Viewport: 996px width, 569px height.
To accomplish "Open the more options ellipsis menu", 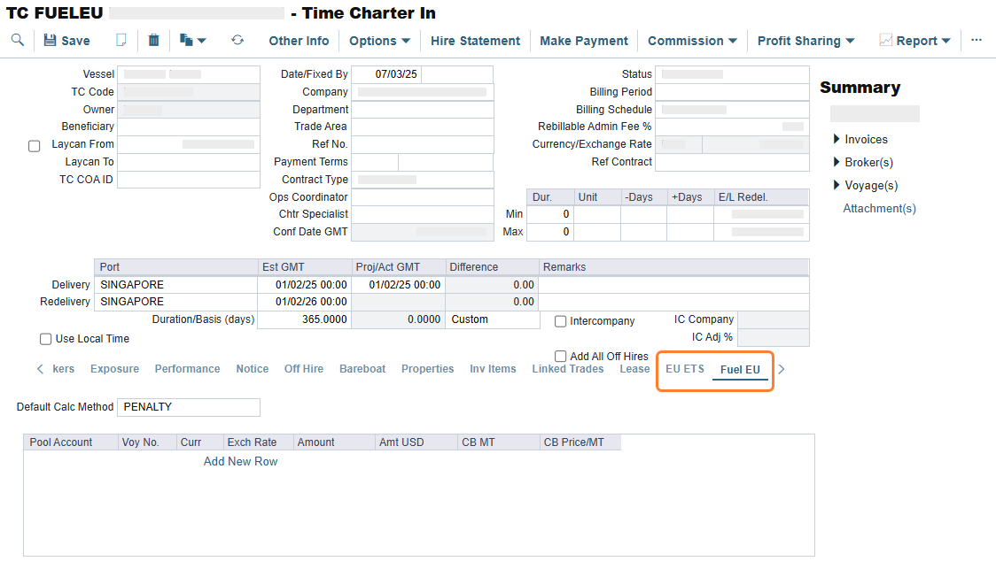I will click(977, 40).
